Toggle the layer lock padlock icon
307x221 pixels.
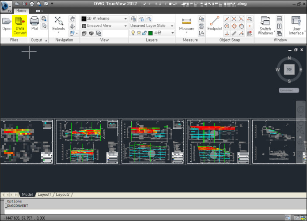coord(144,33)
